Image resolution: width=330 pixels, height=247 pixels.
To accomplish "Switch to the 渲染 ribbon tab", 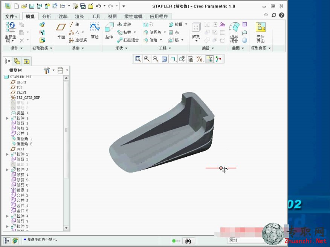I will click(x=79, y=17).
